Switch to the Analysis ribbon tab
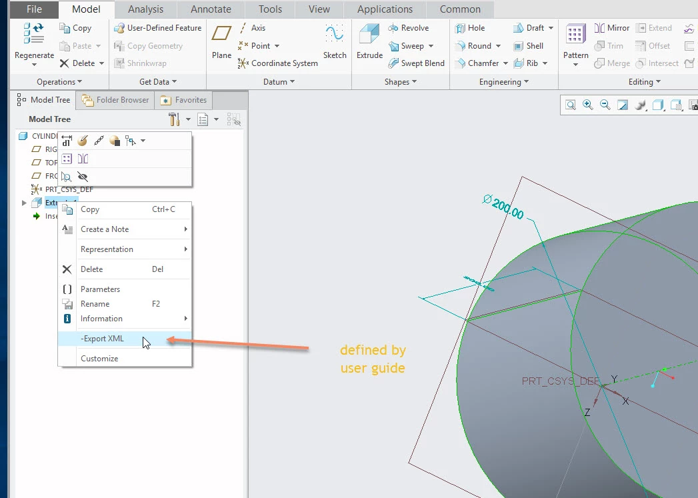 coord(145,9)
